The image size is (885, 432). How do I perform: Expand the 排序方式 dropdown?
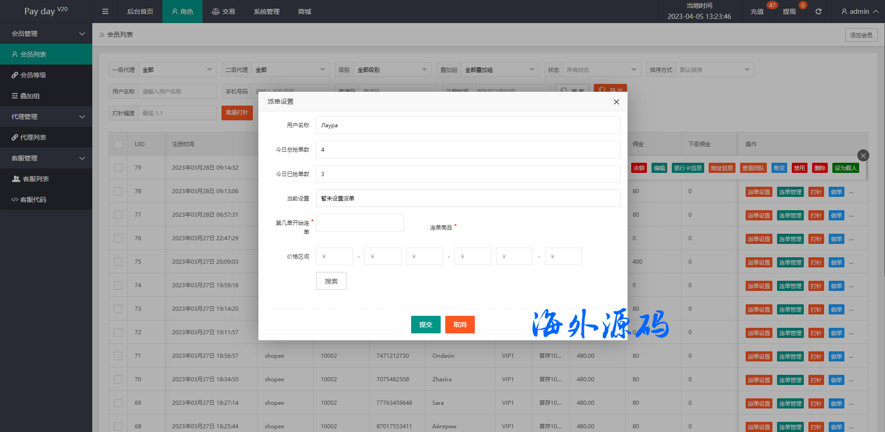pyautogui.click(x=714, y=70)
